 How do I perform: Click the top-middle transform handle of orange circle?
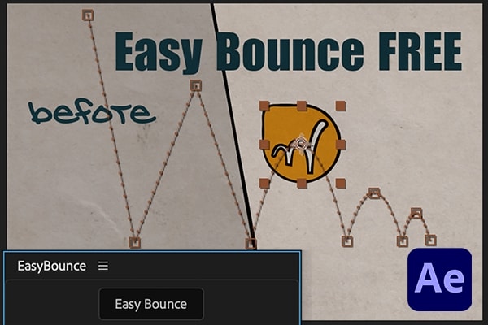point(302,106)
